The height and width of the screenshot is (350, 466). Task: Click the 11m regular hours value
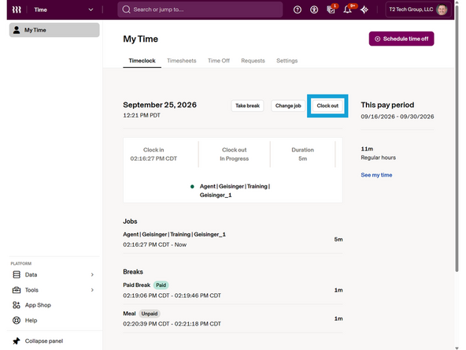(367, 149)
